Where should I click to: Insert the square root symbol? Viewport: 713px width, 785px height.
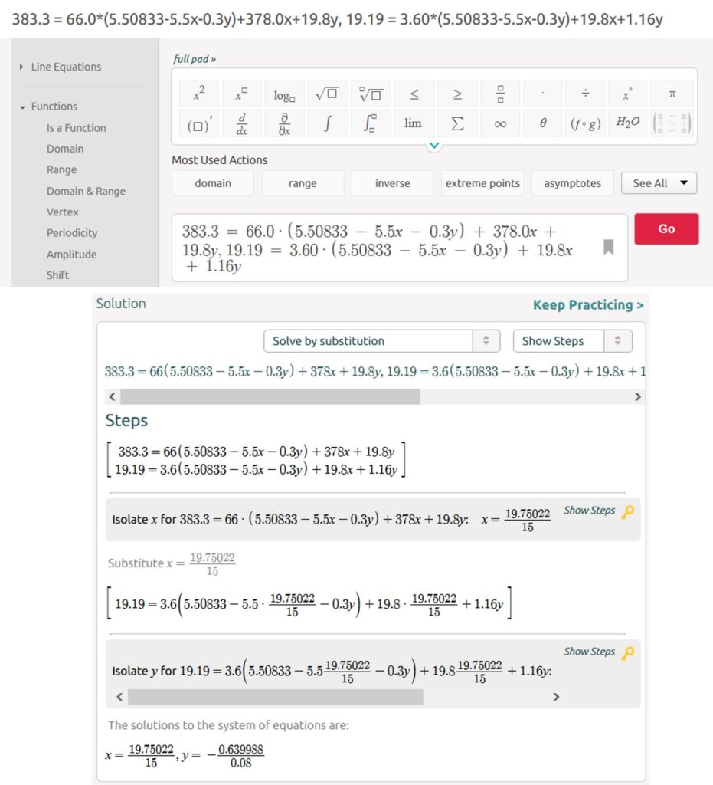[x=327, y=94]
